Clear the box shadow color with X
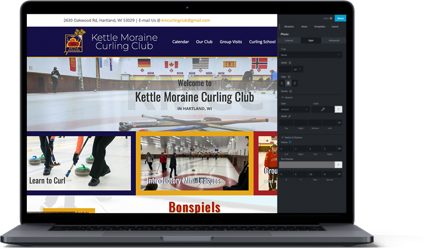Screen dimensions: 438x249 click(338, 164)
